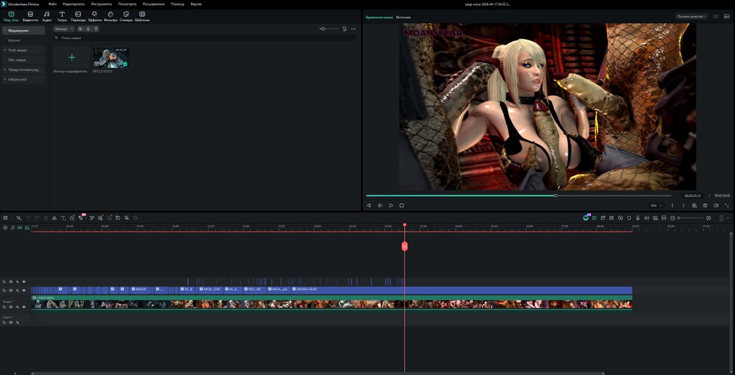Image resolution: width=735 pixels, height=375 pixels.
Task: Mute the Видео 1 track
Action: (10, 307)
